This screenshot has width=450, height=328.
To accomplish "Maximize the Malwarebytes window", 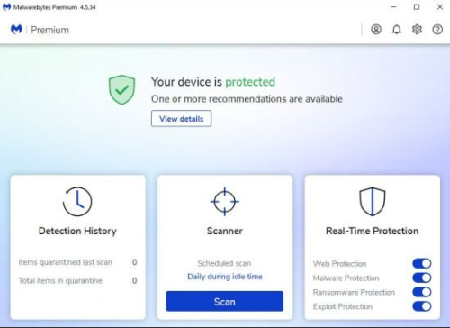I will (x=417, y=7).
